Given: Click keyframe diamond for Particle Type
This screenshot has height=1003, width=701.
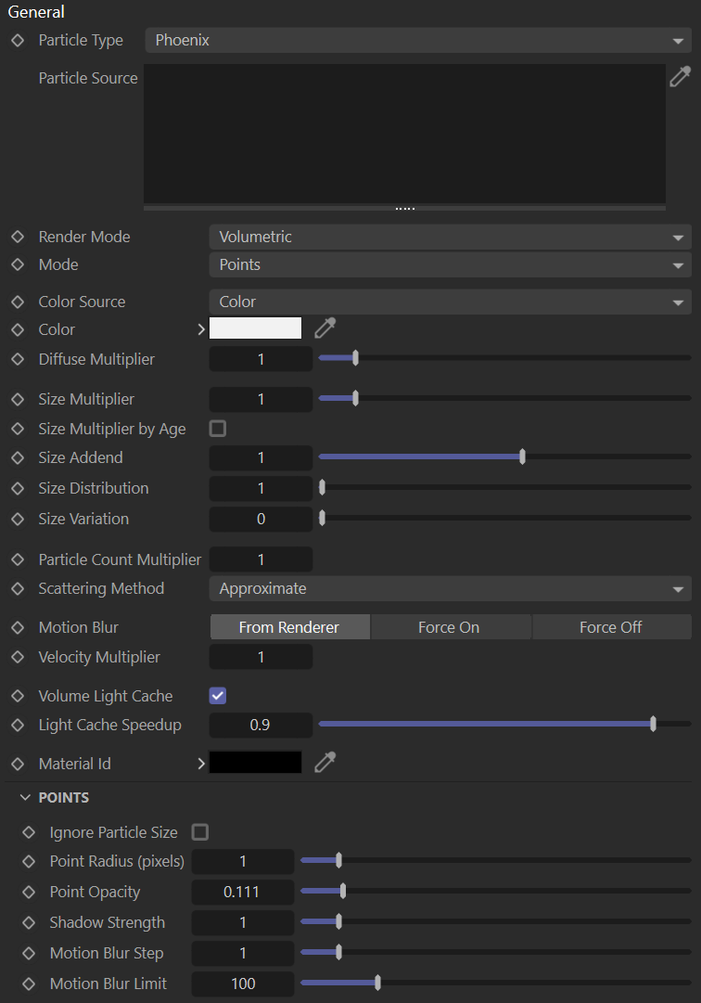Looking at the screenshot, I should click(x=18, y=40).
